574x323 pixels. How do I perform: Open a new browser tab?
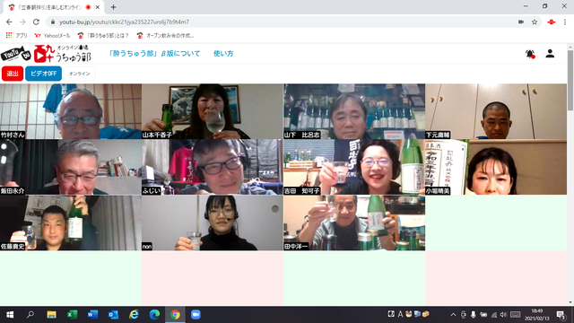click(x=113, y=7)
